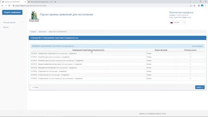Click Направление подготовки (специальность) column header

tap(88, 50)
